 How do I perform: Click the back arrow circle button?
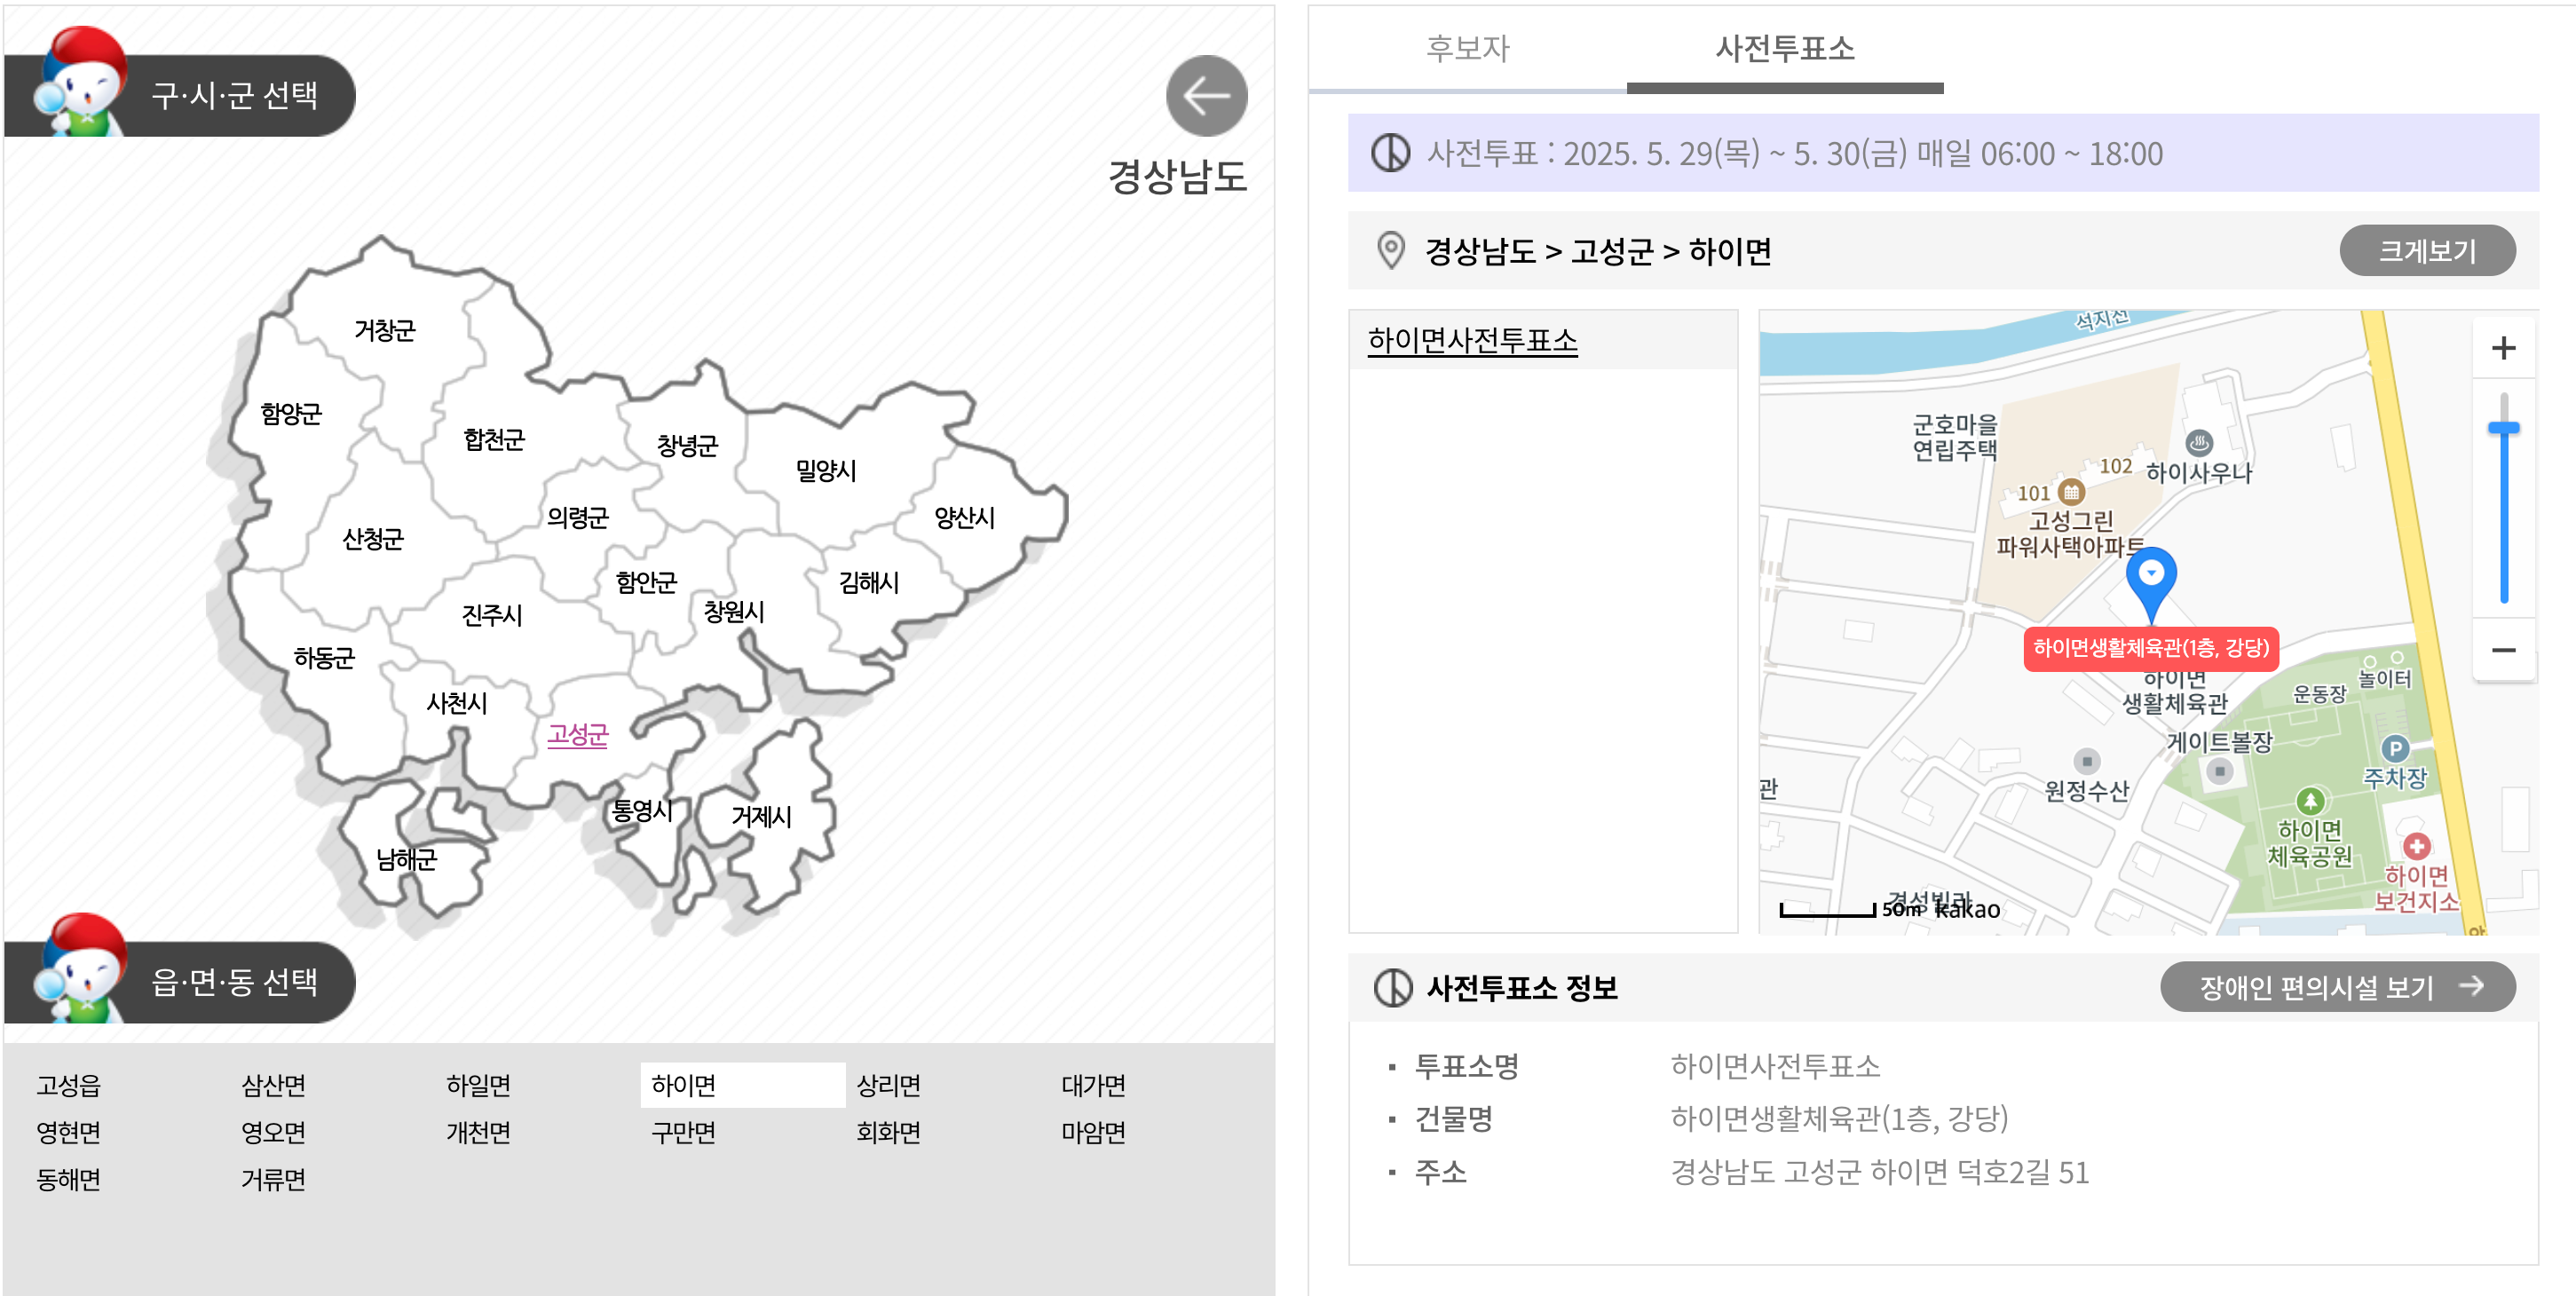(x=1206, y=96)
